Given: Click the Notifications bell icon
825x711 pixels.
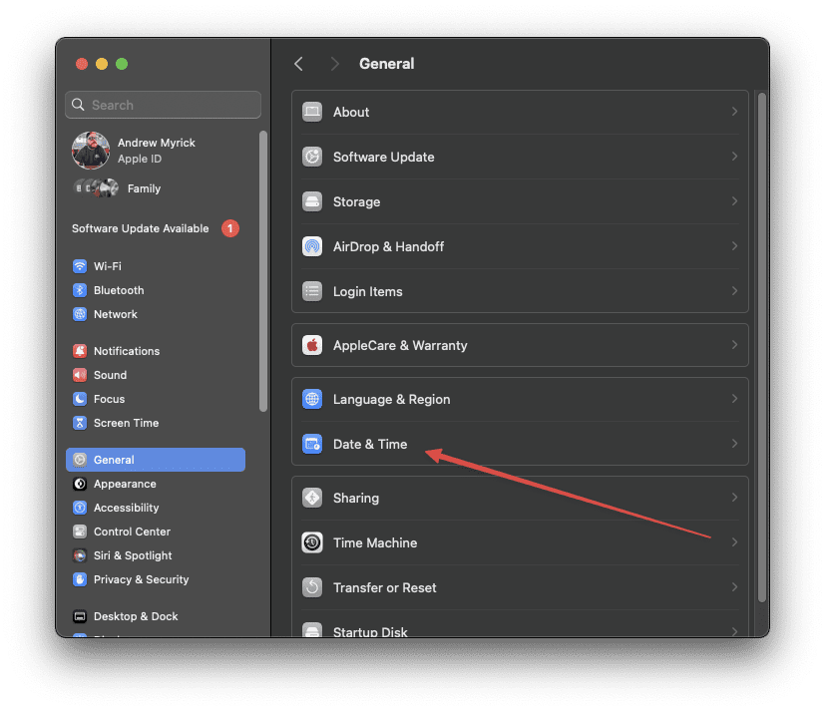Looking at the screenshot, I should (80, 351).
